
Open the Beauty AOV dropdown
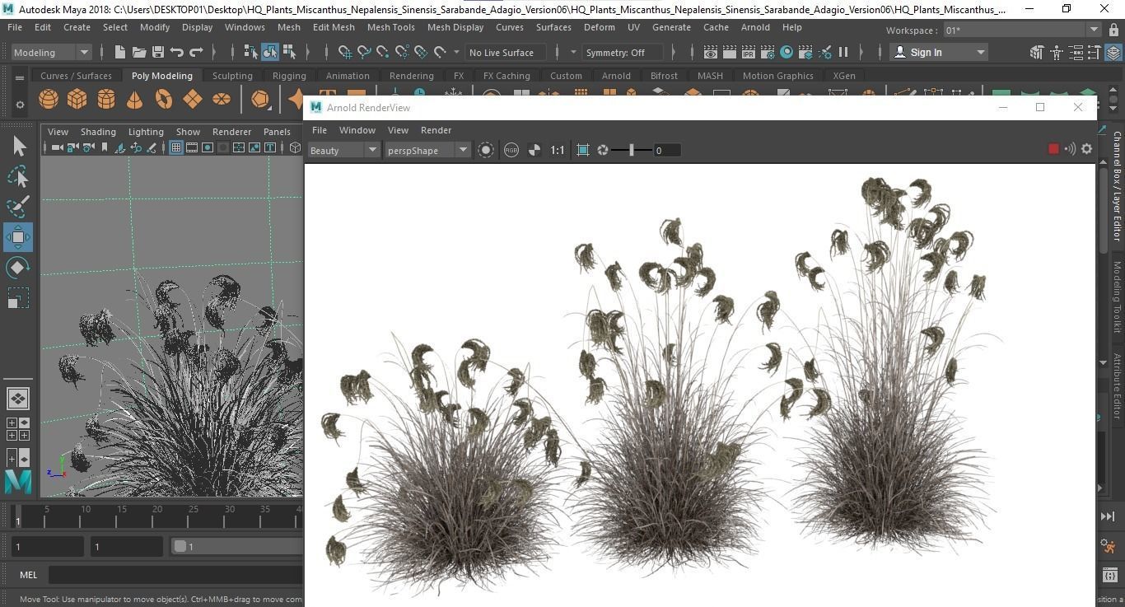(x=343, y=150)
